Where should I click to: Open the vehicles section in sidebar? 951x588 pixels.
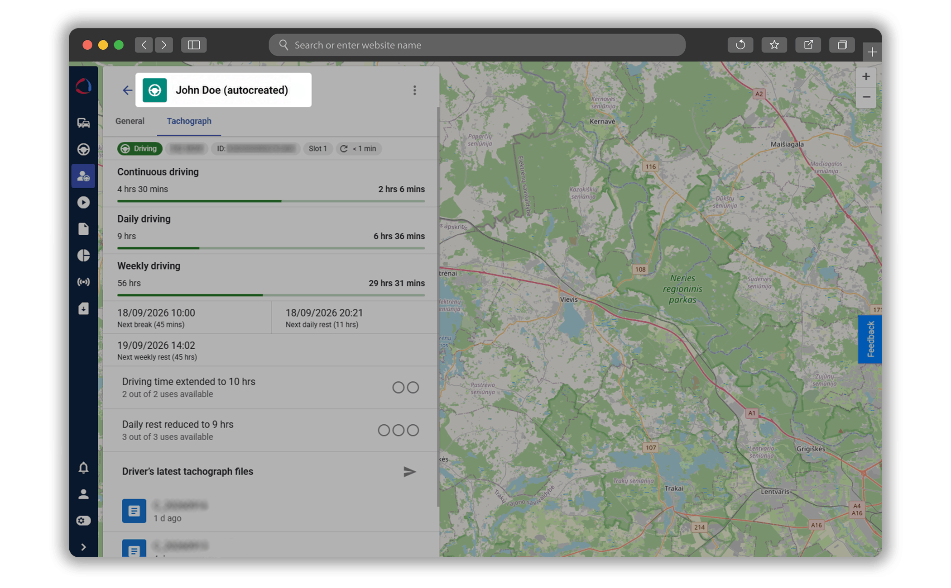[83, 123]
